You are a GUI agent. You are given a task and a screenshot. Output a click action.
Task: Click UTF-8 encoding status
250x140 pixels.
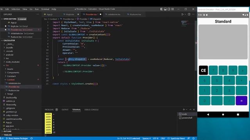click(x=155, y=138)
